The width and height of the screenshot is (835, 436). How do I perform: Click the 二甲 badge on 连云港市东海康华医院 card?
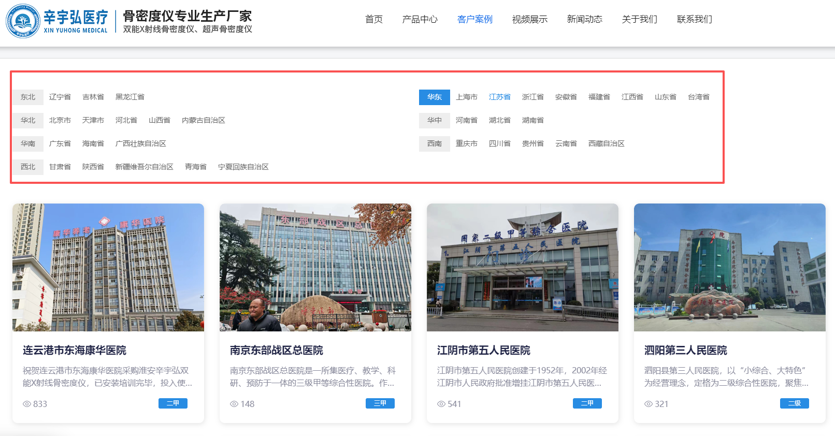tap(172, 403)
